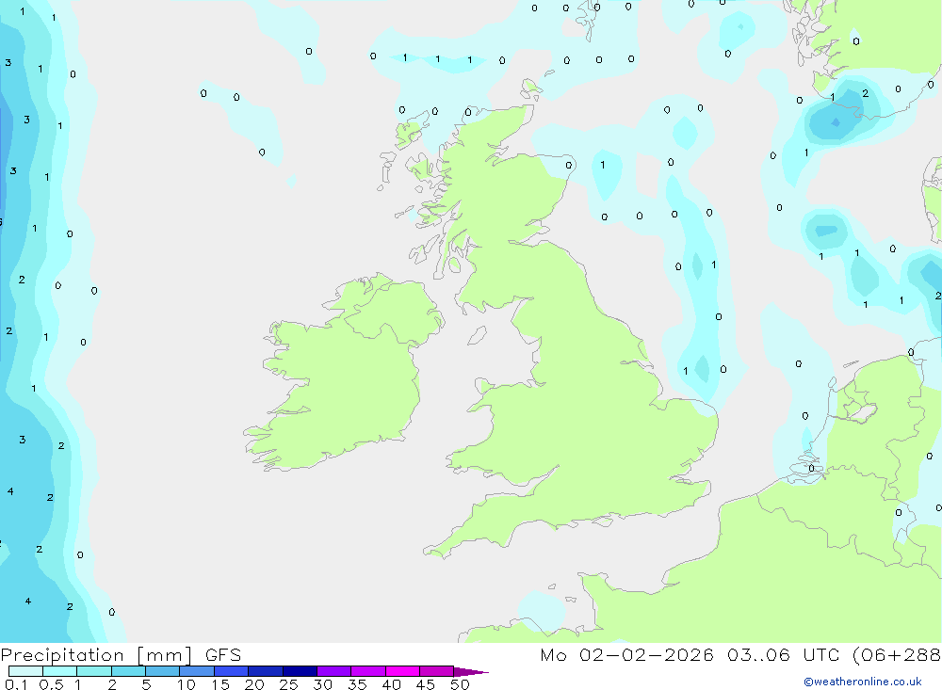Select the 25–30 mm navy legend segment
Image resolution: width=942 pixels, height=690 pixels.
pos(300,671)
